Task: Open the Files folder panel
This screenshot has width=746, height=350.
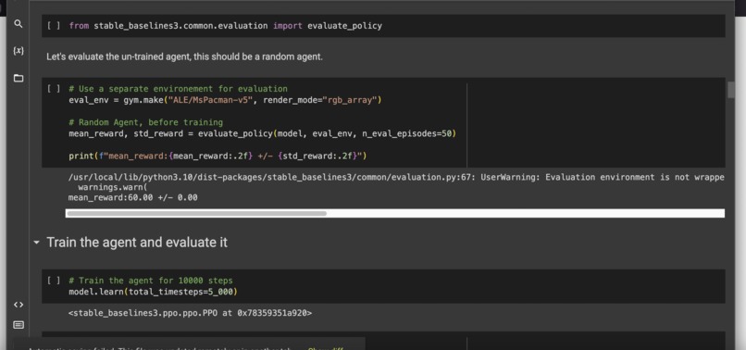Action: 19,78
